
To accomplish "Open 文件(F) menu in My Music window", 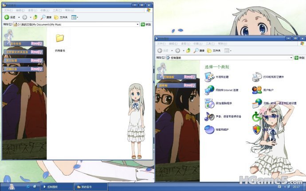I will pyautogui.click(x=8, y=10).
